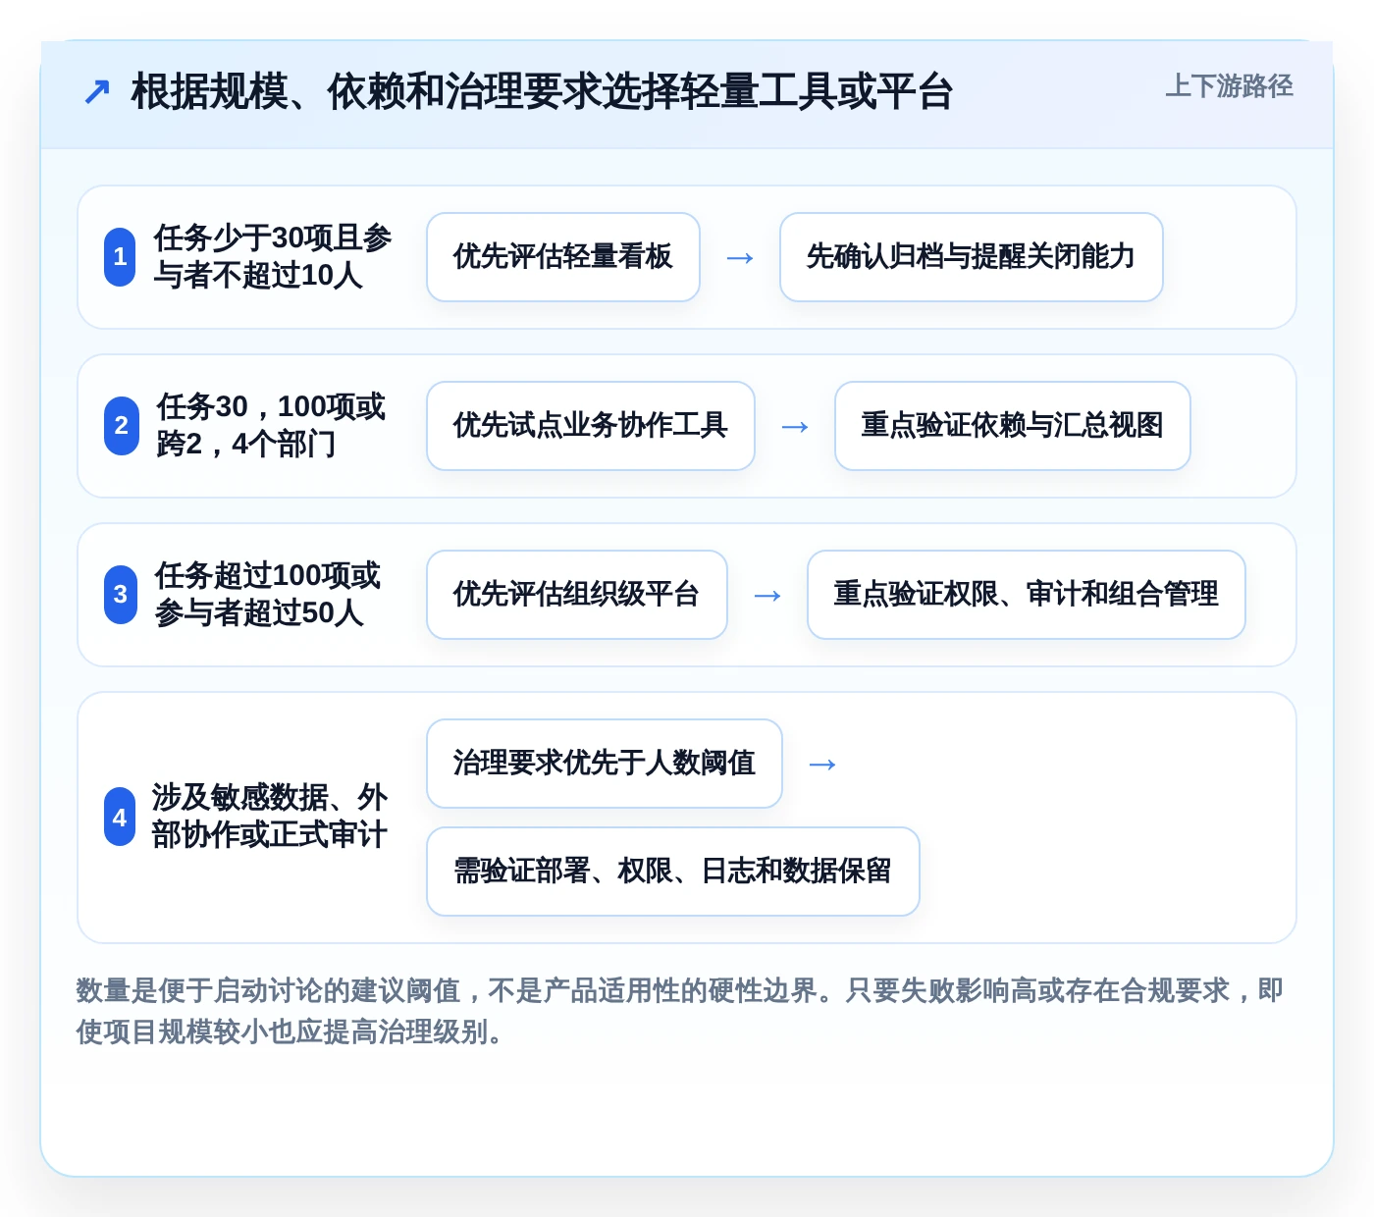The width and height of the screenshot is (1374, 1217).
Task: Click the footnote starting 数量是便于启动讨论的建议阈值
Action: (x=680, y=1011)
